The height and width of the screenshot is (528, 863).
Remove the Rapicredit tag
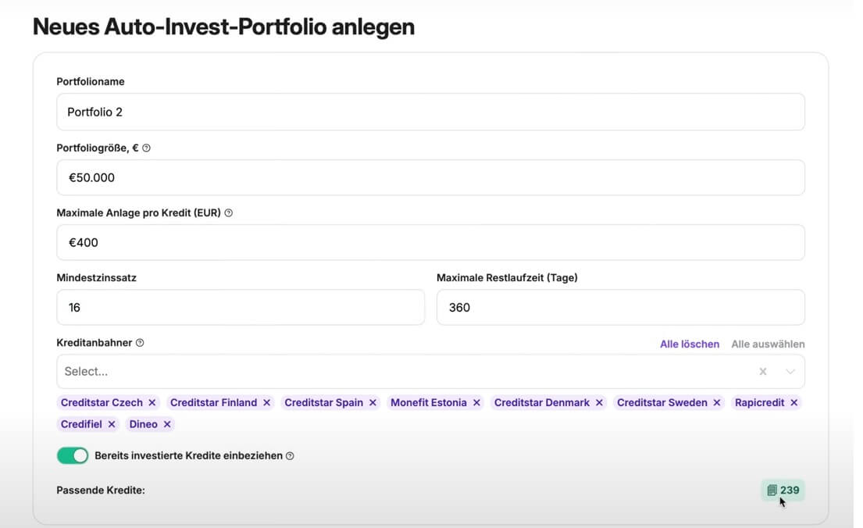click(x=794, y=403)
